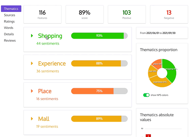The image size is (189, 137).
Task: Open the 103 Positive card
Action: [x=127, y=14]
